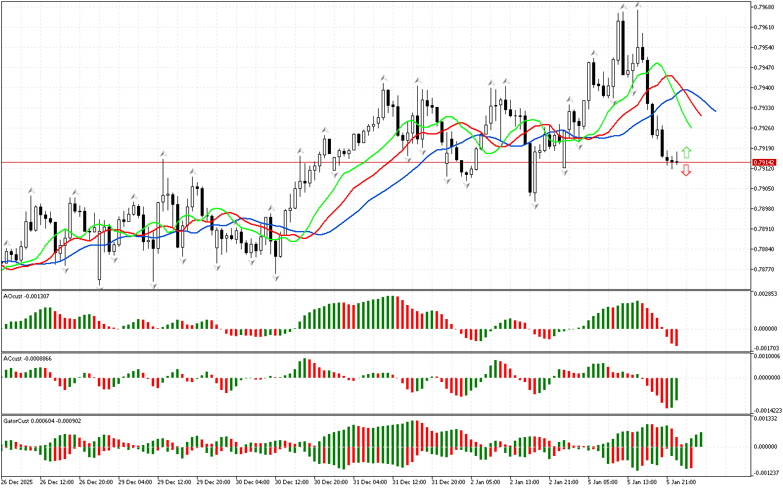Click the ACcust indicator label
The height and width of the screenshot is (489, 783).
point(27,358)
